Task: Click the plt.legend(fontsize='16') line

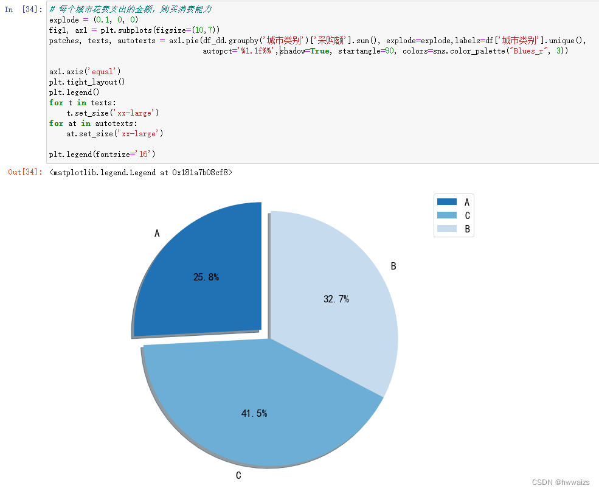Action: pos(102,154)
